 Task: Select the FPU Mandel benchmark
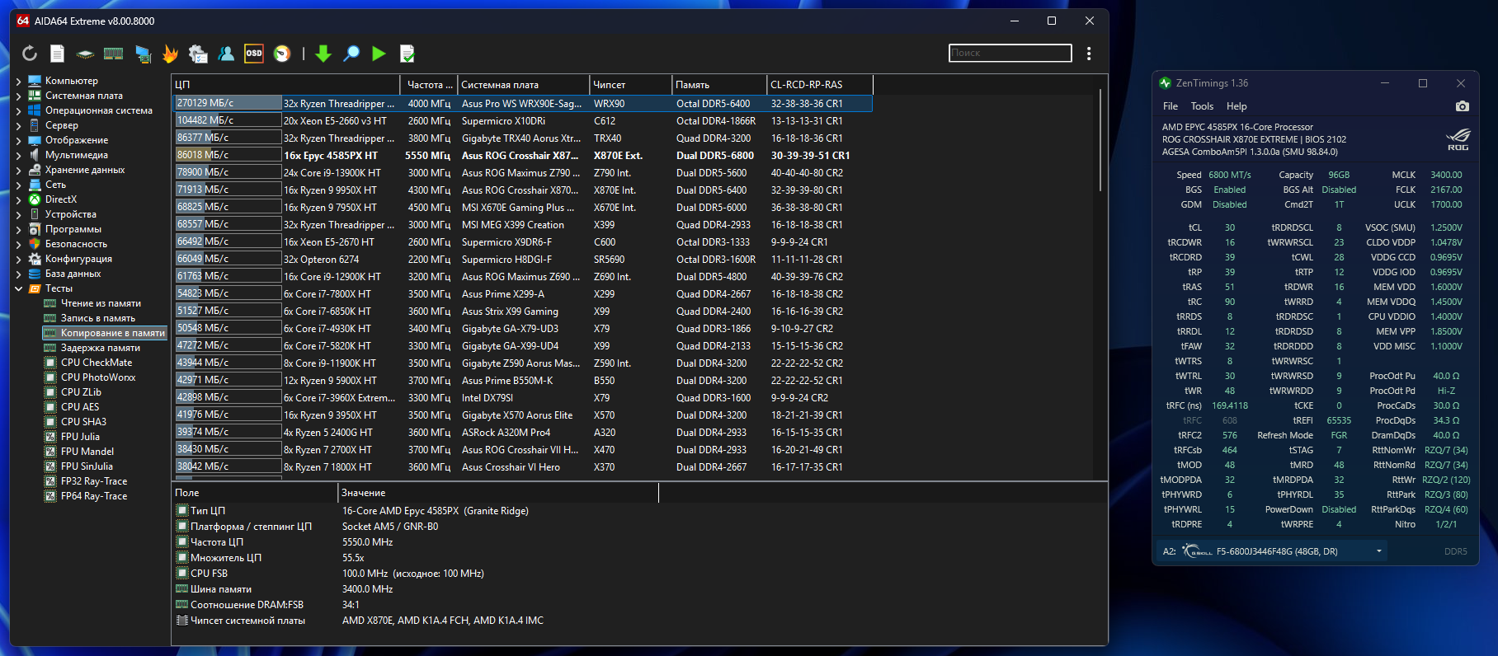coord(87,452)
